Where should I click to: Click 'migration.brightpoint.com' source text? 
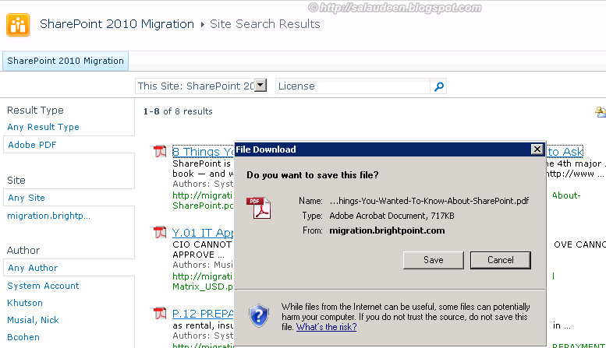click(387, 230)
